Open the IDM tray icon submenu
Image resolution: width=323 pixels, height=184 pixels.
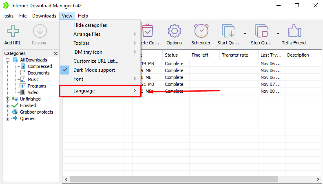pos(100,52)
